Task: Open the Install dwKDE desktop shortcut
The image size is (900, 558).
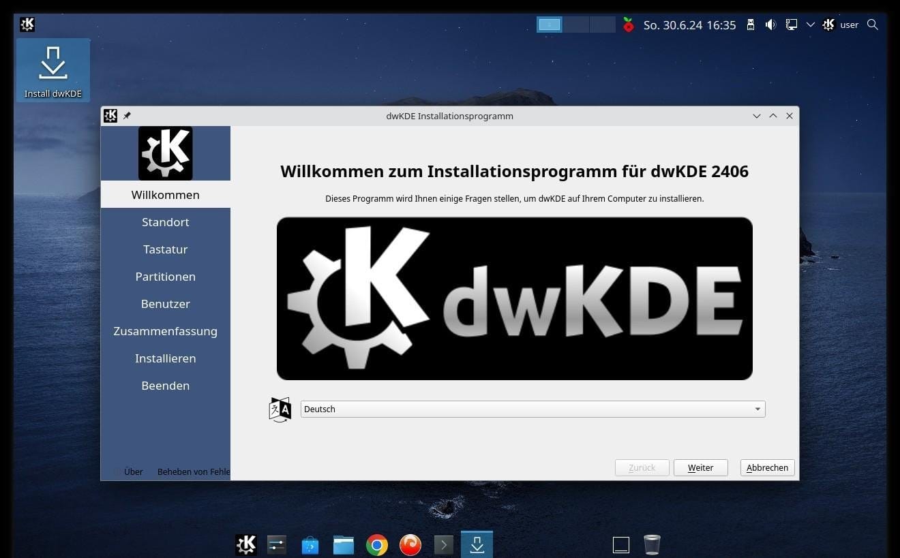Action: click(53, 71)
